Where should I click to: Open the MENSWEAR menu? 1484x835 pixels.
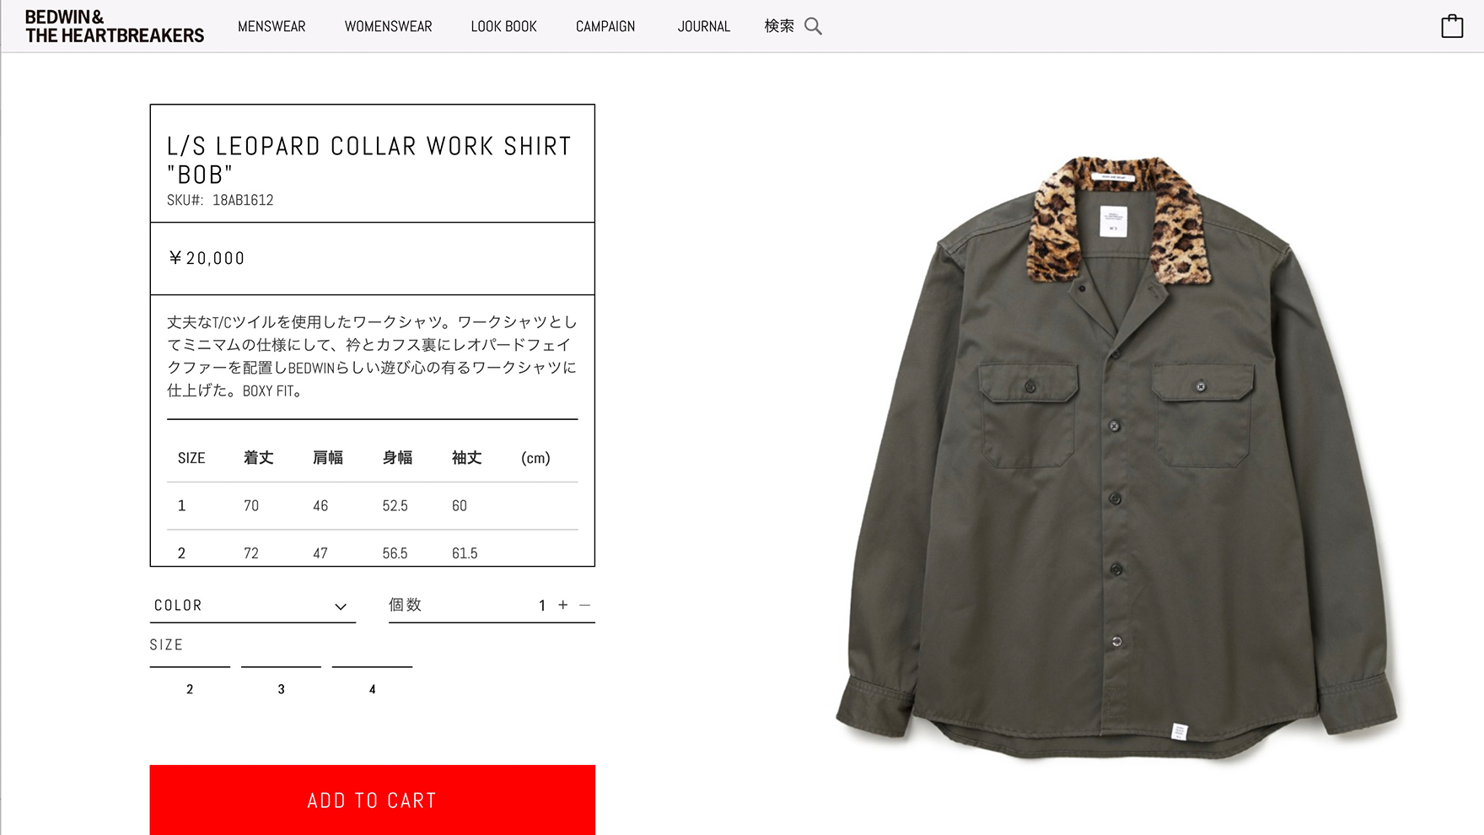click(272, 26)
